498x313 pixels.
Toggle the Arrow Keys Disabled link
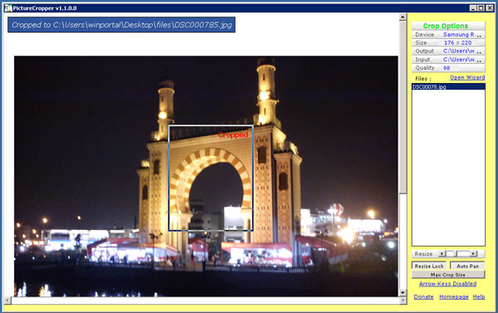448,284
